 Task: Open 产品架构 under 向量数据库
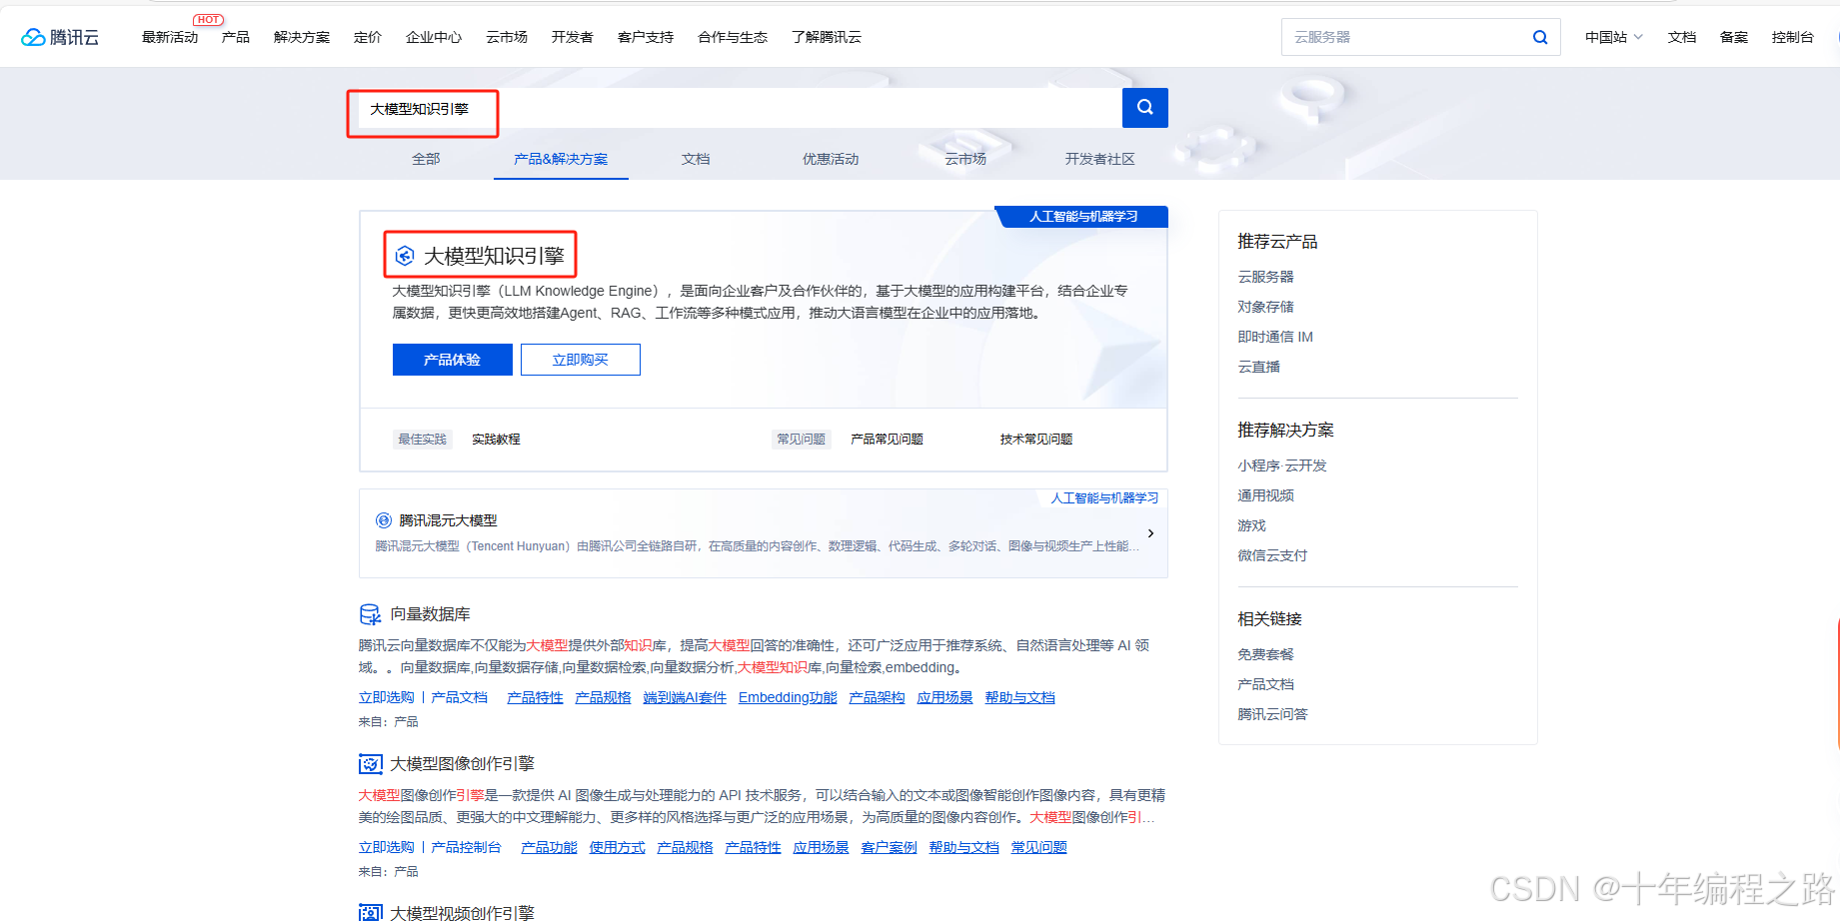pos(877,697)
